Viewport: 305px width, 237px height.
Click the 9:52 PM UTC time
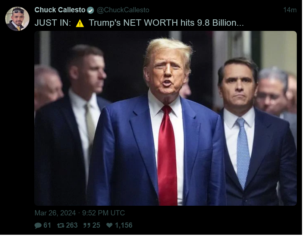coord(103,213)
